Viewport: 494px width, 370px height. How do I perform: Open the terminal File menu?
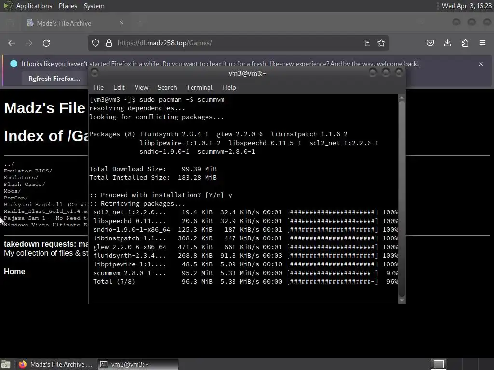(98, 88)
